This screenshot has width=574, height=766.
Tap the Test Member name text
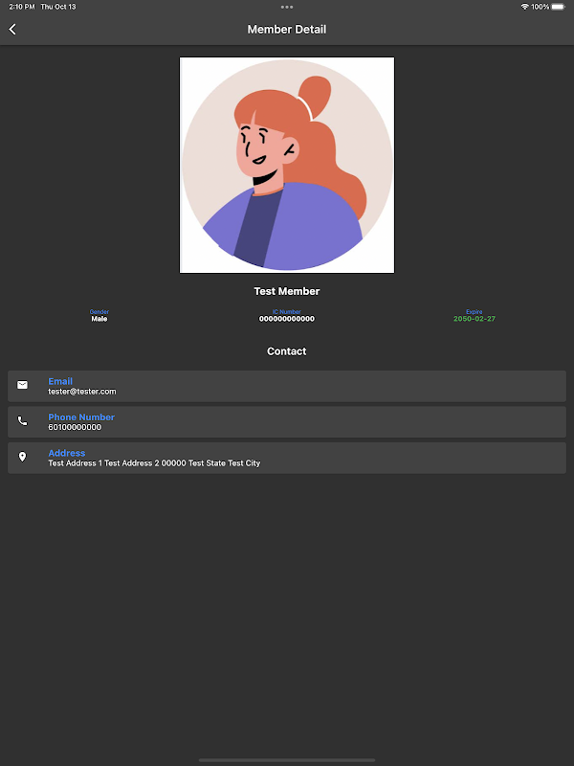[287, 291]
